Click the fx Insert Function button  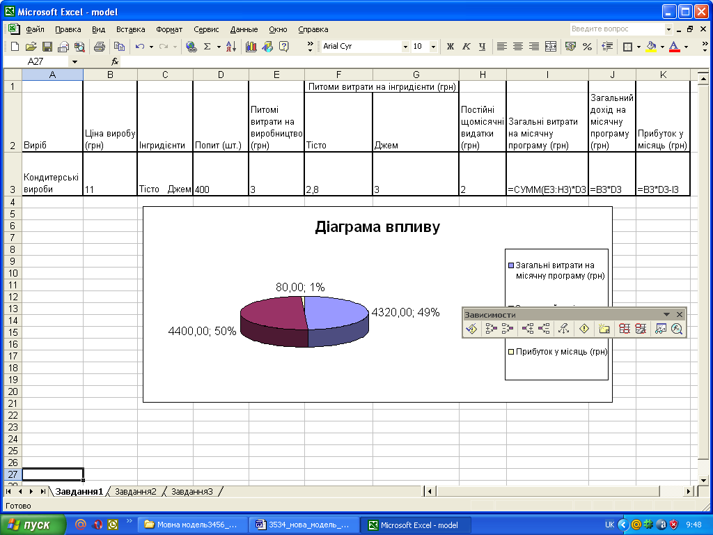click(x=115, y=61)
